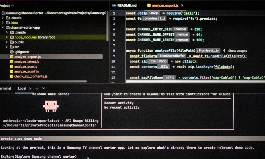
Task: Click the public folder icon
Action: [12, 42]
